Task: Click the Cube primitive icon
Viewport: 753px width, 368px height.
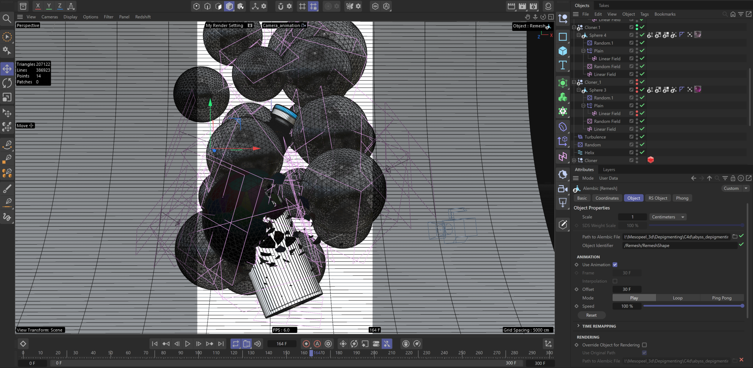Action: 563,51
